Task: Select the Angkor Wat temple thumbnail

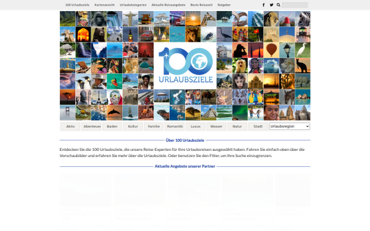Action: [x=287, y=113]
